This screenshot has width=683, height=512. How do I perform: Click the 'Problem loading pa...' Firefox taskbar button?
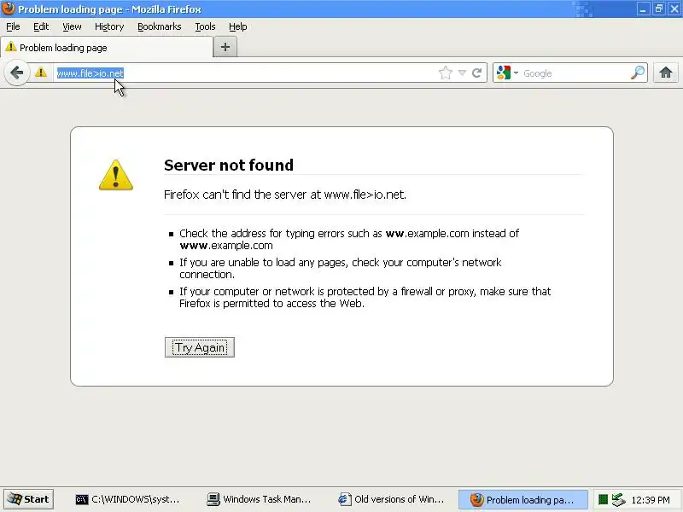pos(522,499)
